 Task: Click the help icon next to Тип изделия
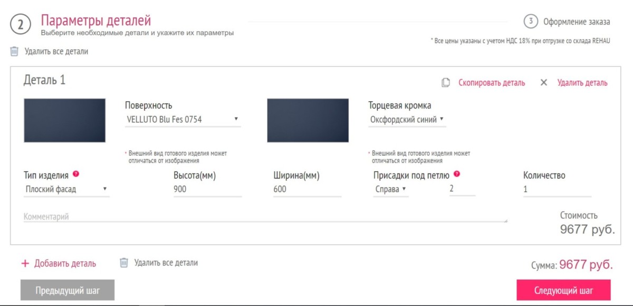[76, 174]
